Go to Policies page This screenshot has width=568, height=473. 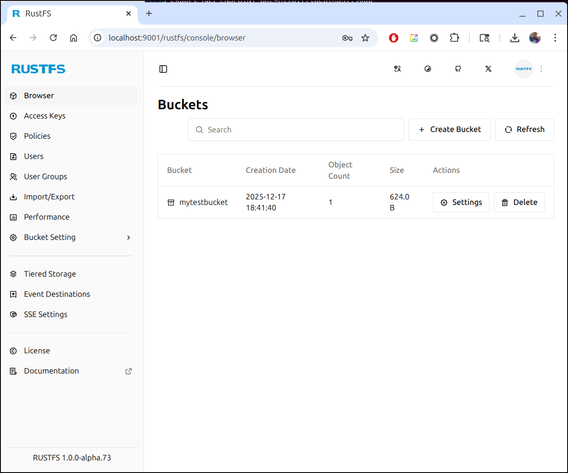click(37, 136)
